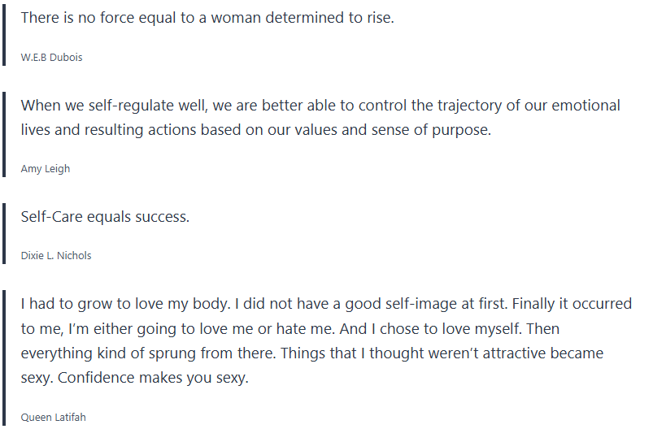Click the vertical bar beside the Self-Care quote
The width and height of the screenshot is (653, 429).
(4, 234)
